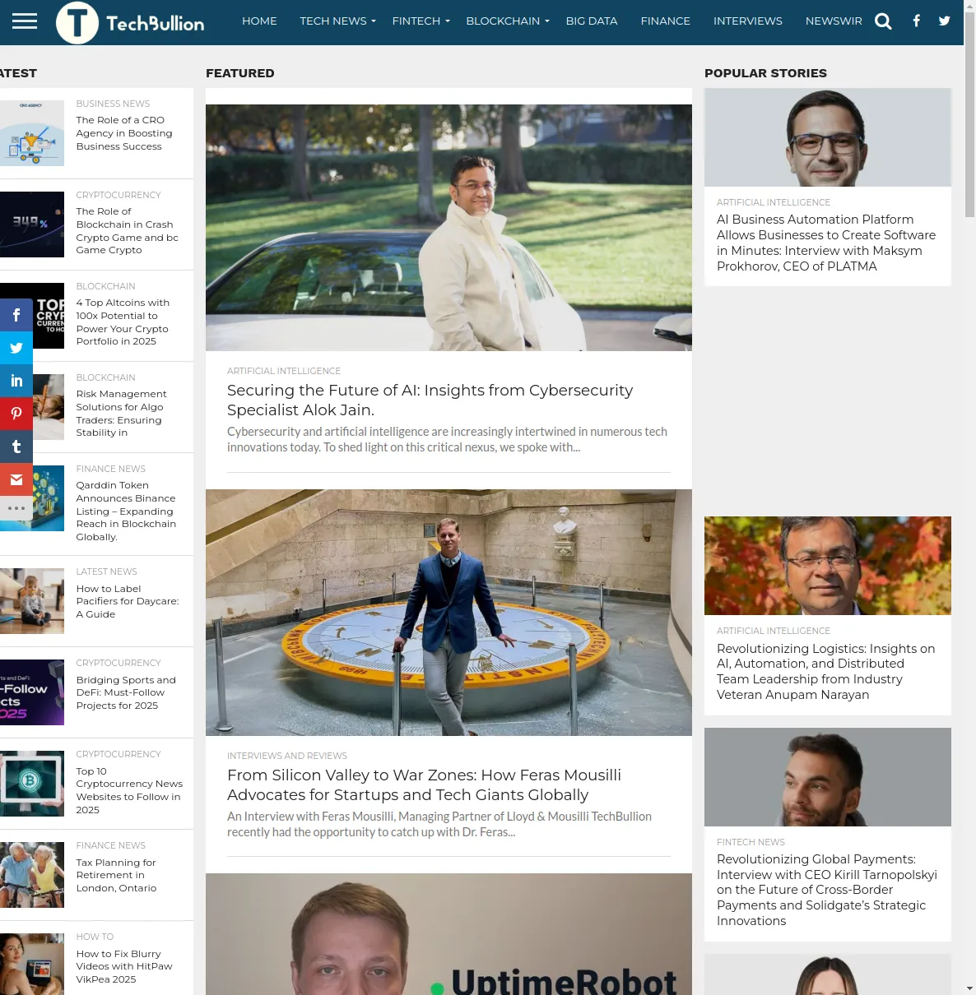Read 'Revolutionizing Logistics' popular story

(x=826, y=672)
